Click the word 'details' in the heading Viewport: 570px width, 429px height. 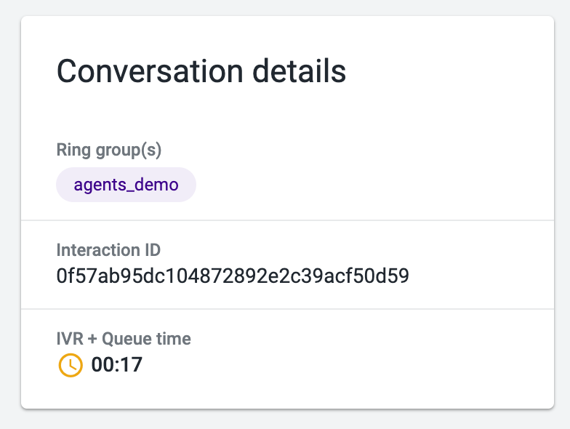pyautogui.click(x=300, y=71)
